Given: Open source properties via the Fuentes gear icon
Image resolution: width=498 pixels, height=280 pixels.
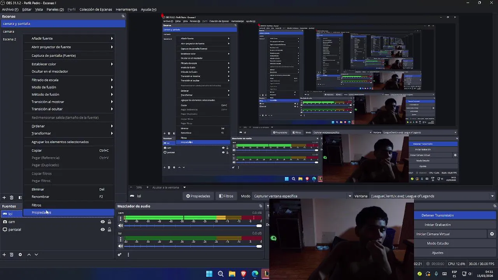Looking at the screenshot, I should click(x=20, y=255).
